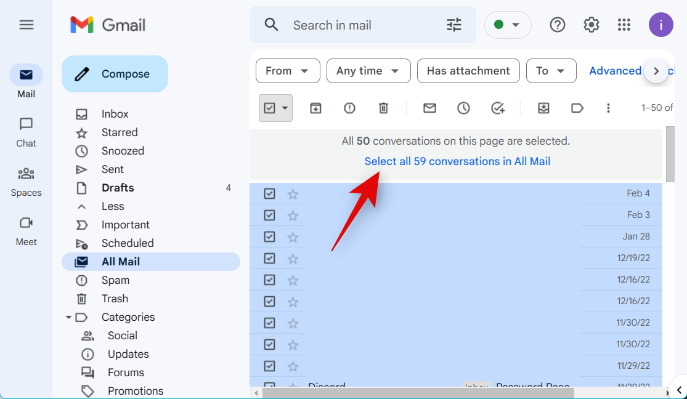The width and height of the screenshot is (687, 399).
Task: Open Google apps grid
Action: (624, 25)
